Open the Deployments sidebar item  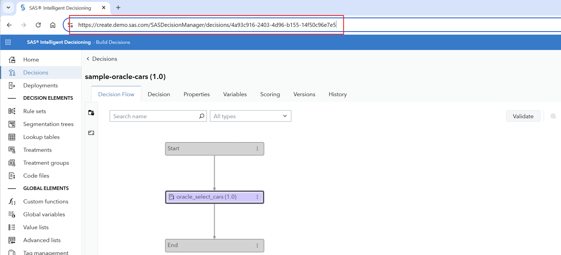pyautogui.click(x=41, y=86)
